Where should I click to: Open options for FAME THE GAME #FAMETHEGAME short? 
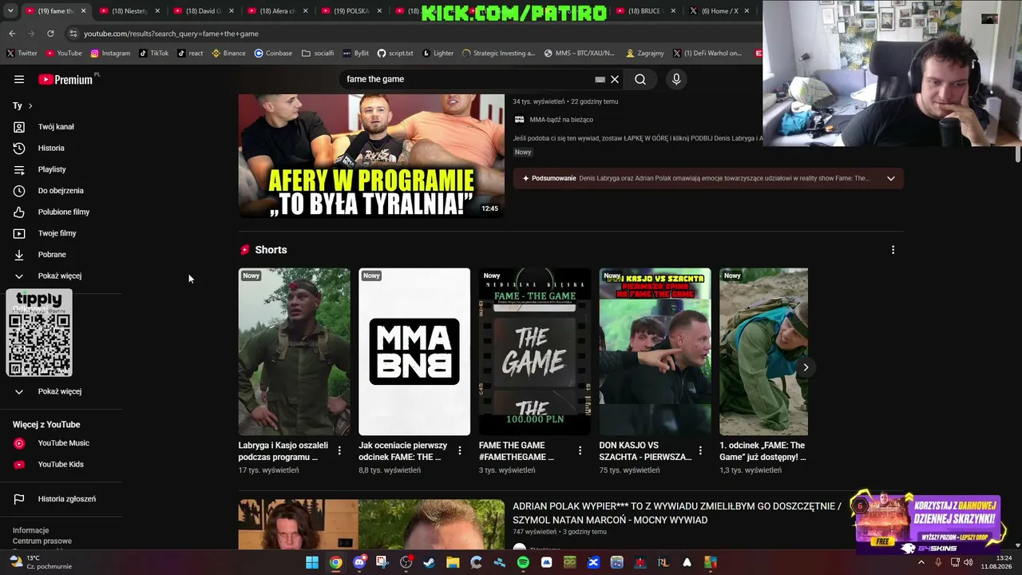click(580, 450)
